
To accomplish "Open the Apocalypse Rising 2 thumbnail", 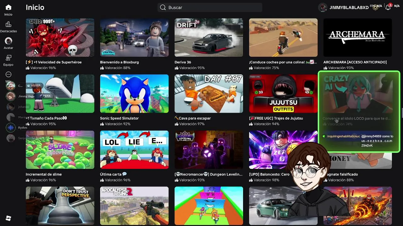I will 134,206.
